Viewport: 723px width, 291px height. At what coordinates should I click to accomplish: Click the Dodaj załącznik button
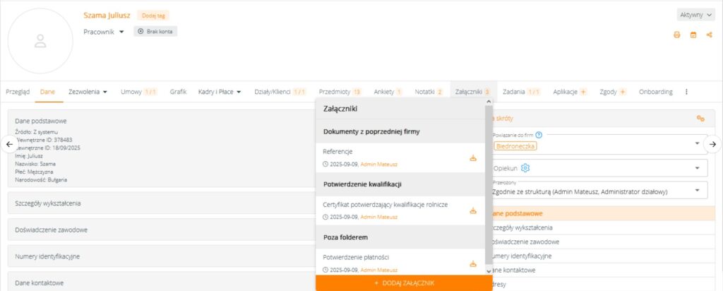click(x=404, y=283)
